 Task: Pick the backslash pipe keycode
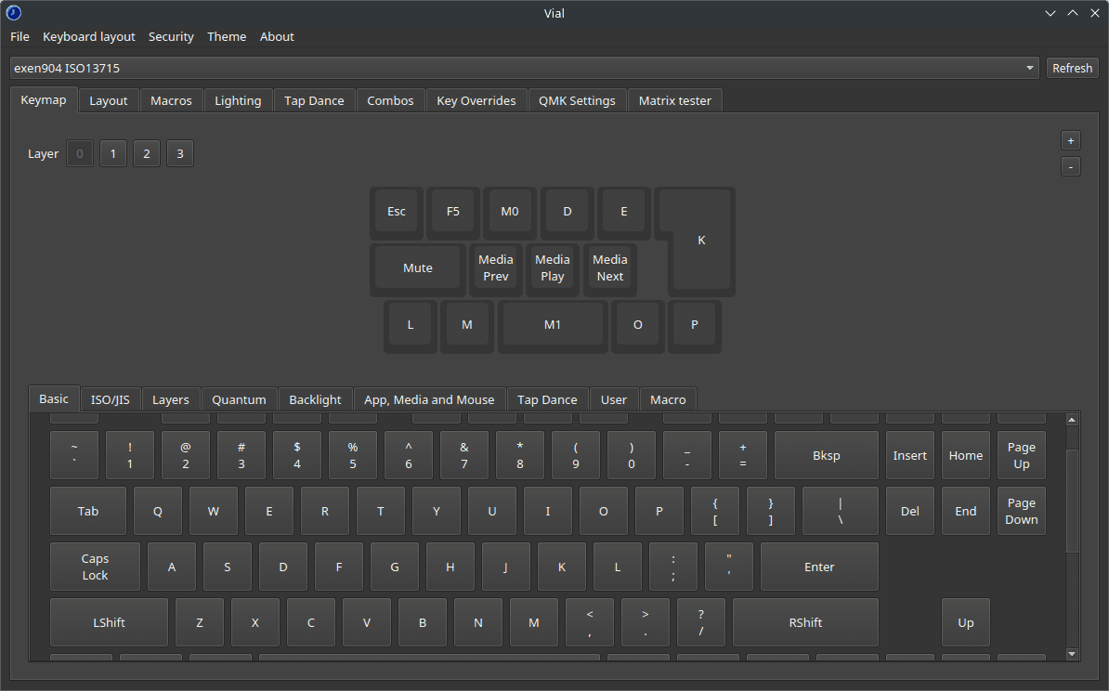(841, 511)
